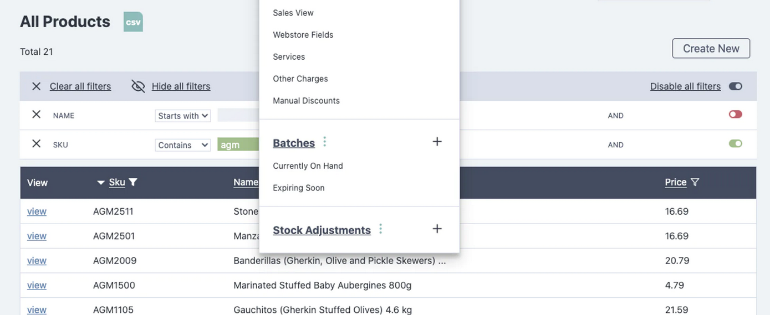
Task: Choose Expiring Soon under Batches
Action: 299,188
